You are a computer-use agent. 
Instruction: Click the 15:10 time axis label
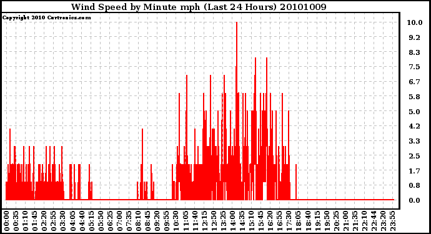pyautogui.click(x=251, y=222)
